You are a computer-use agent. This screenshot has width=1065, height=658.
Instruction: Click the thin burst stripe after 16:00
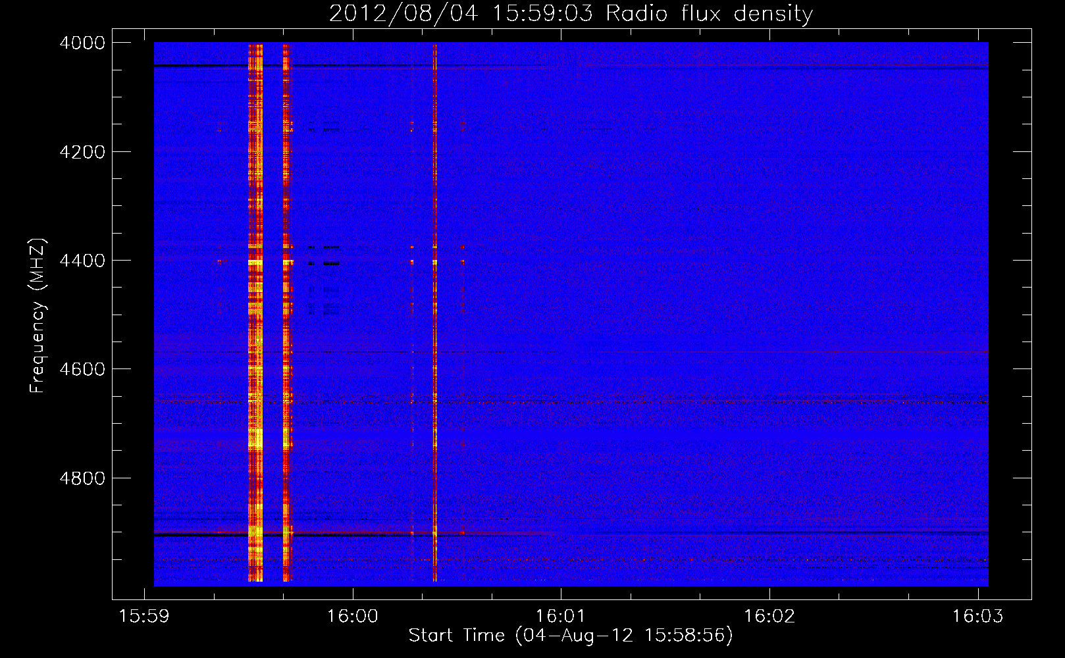pos(434,313)
